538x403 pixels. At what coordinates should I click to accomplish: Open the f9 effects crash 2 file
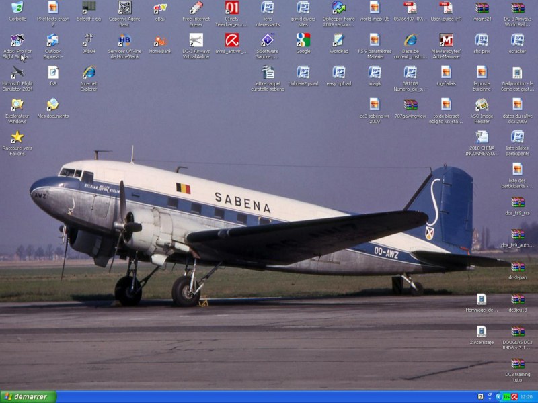53,7
